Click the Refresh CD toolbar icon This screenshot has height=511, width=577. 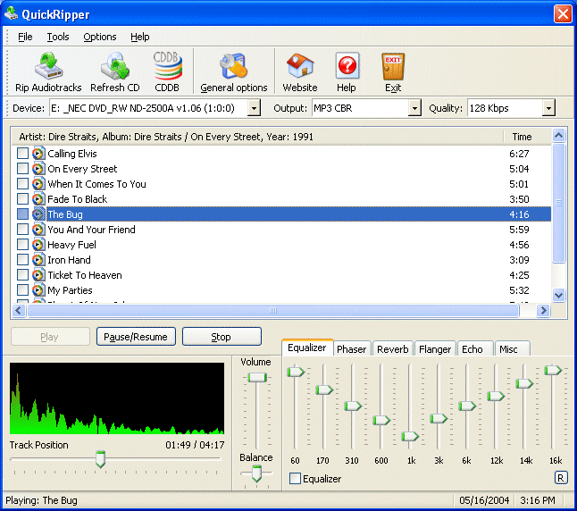[115, 66]
